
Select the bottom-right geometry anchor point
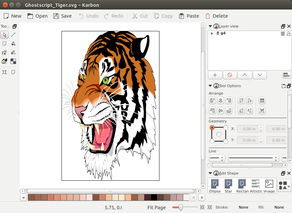pos(225,141)
